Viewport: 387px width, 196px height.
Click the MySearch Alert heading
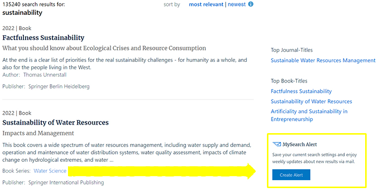300,145
